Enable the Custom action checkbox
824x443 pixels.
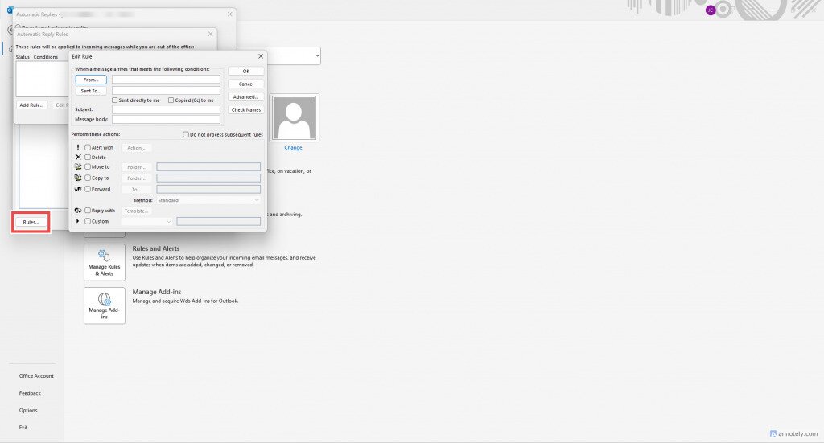tap(88, 222)
